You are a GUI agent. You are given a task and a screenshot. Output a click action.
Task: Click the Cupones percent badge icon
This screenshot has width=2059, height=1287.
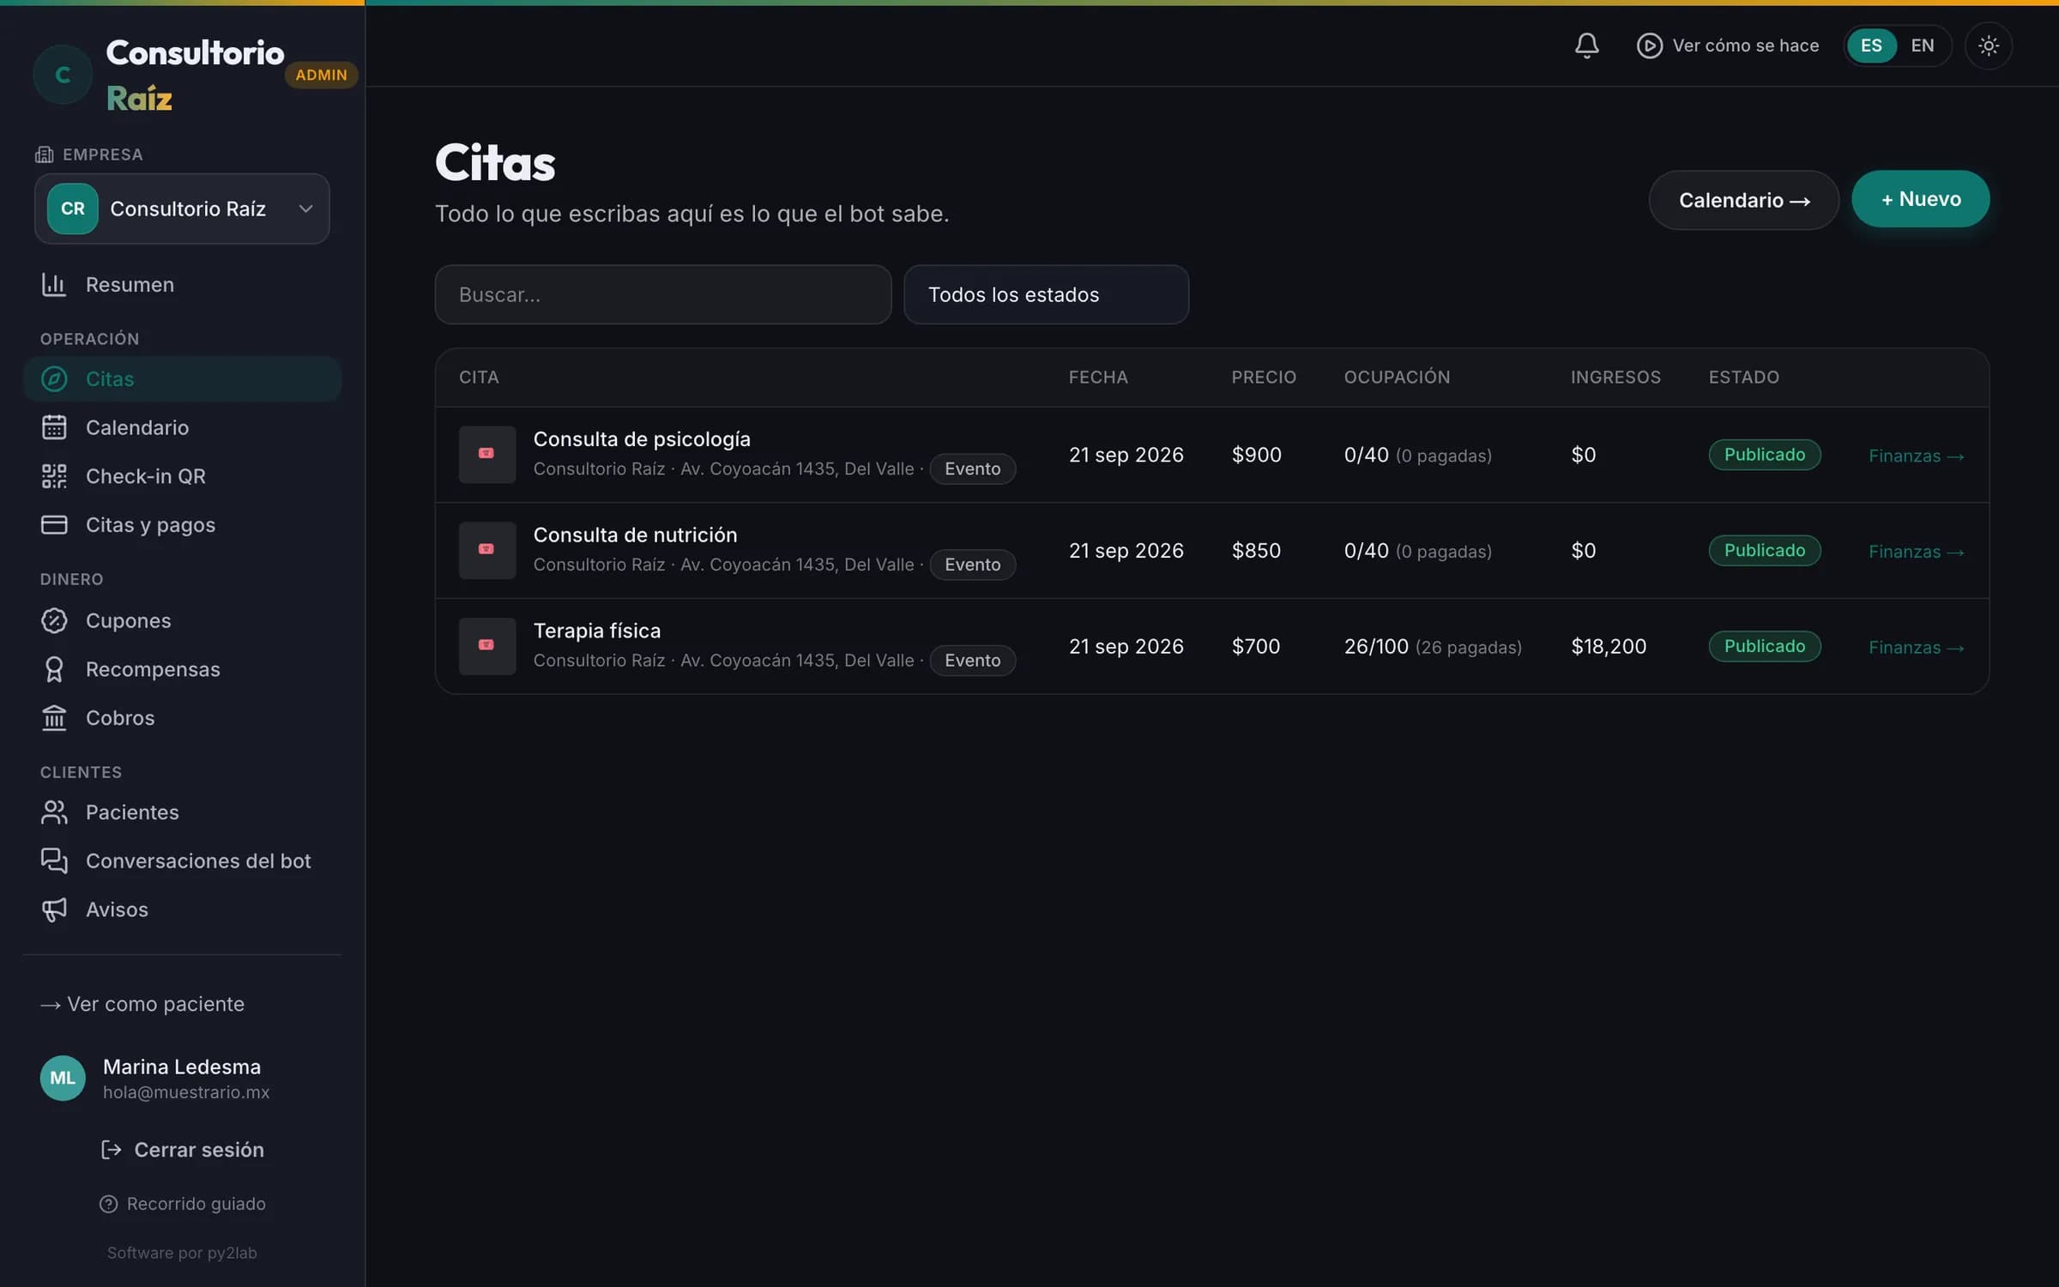[54, 620]
